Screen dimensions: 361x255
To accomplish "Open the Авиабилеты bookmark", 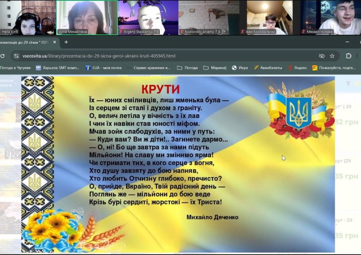I will [268, 68].
